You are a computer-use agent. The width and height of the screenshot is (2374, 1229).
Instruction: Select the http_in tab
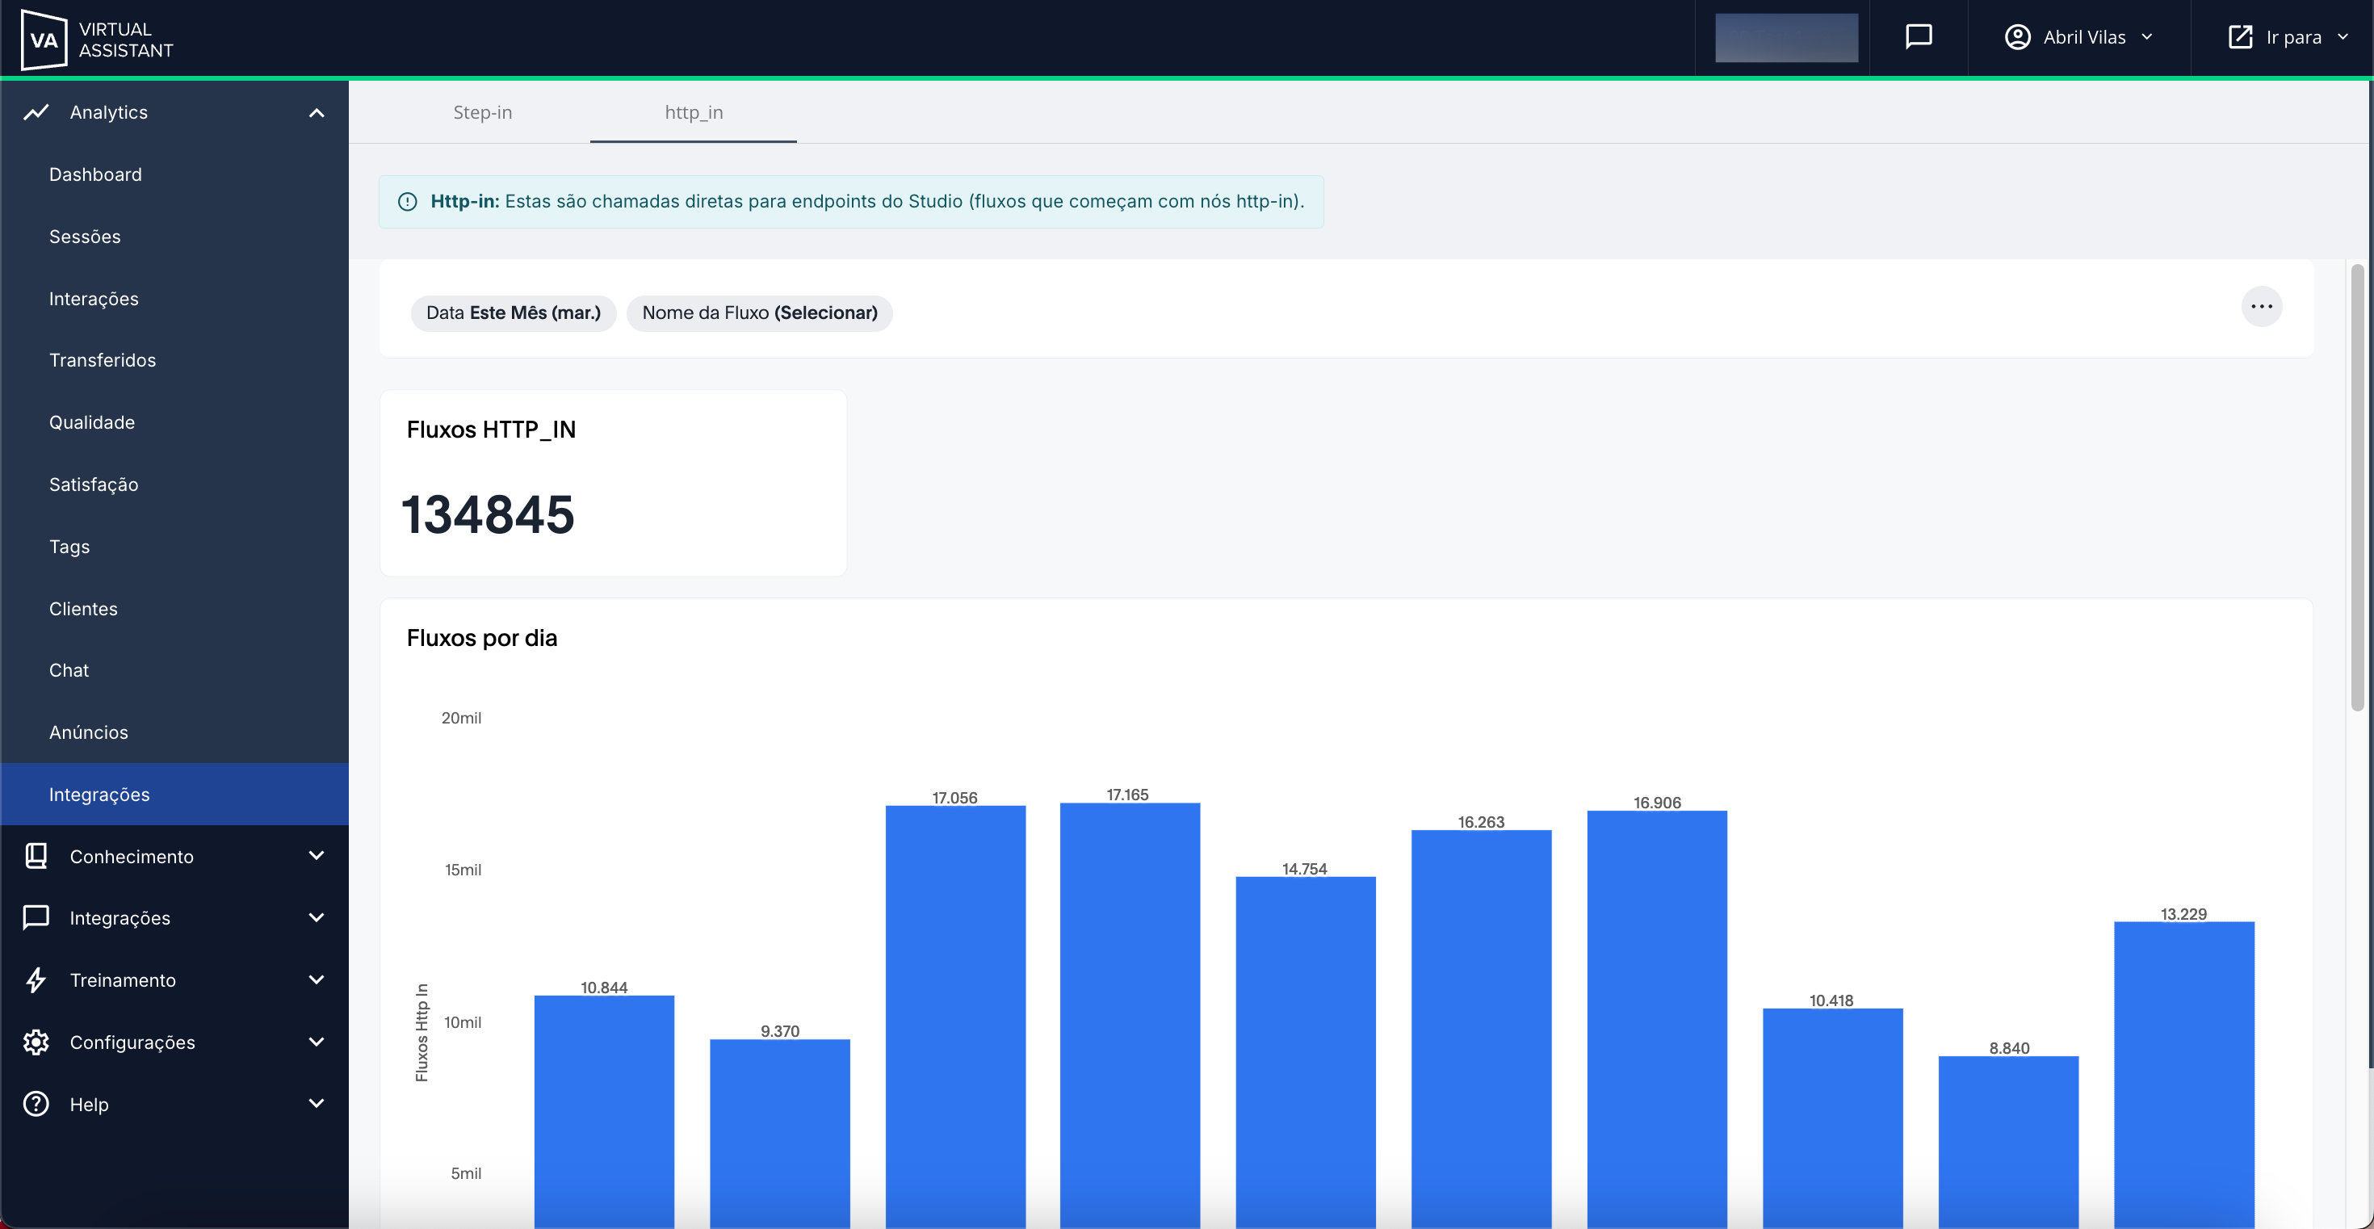point(693,112)
